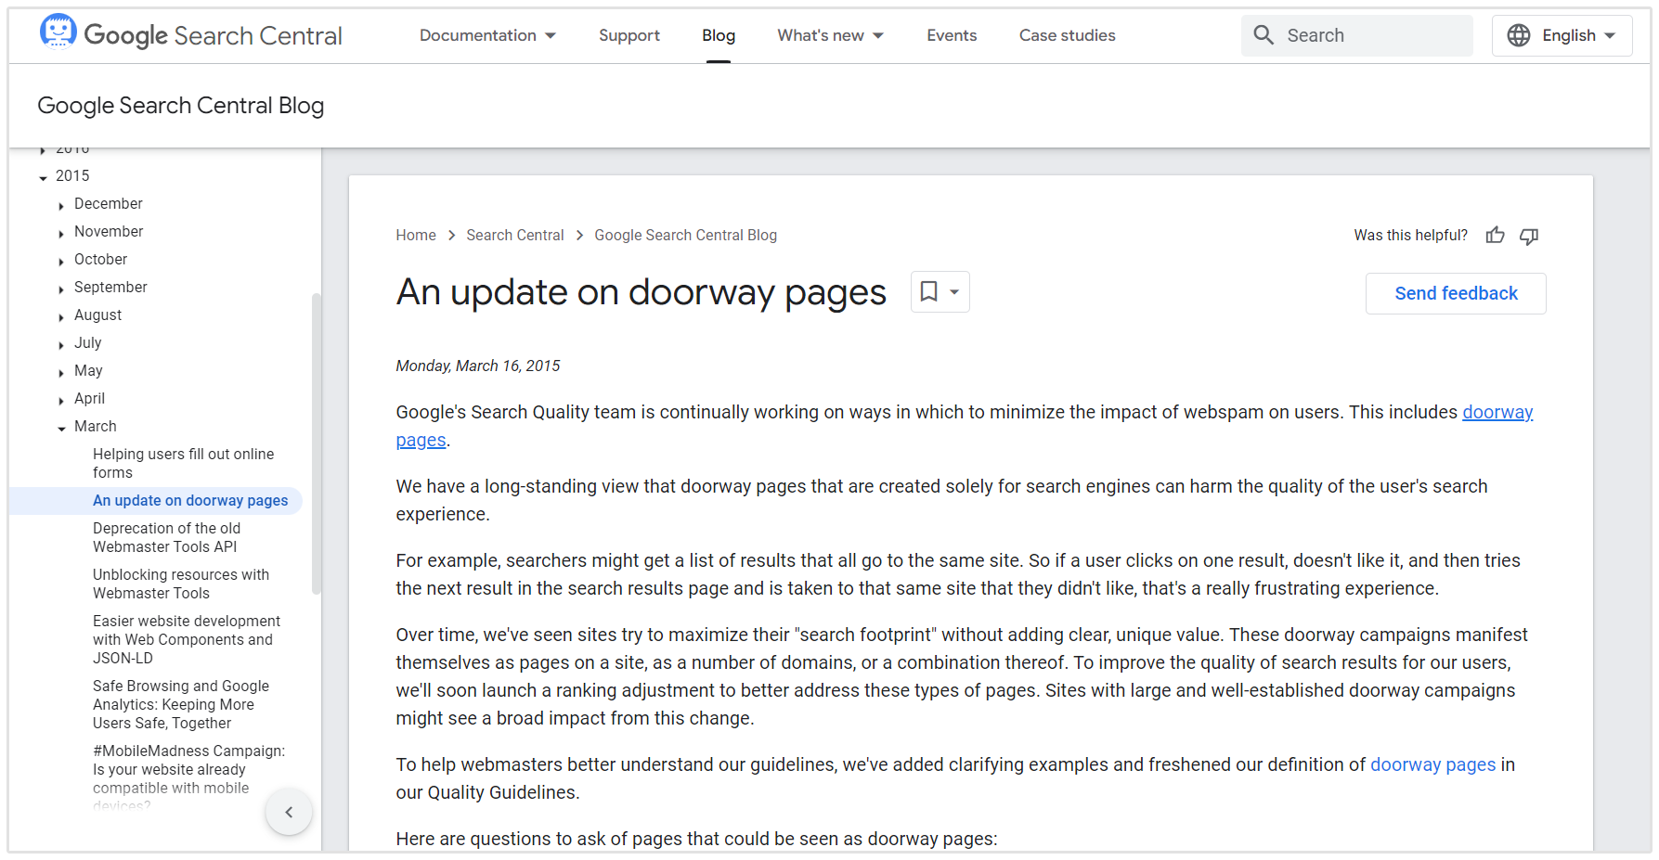Select Helping users fill out online forms

183,463
